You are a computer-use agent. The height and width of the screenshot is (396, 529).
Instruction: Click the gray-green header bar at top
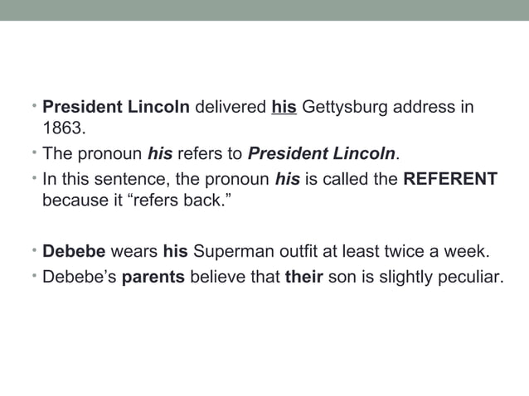click(x=264, y=10)
